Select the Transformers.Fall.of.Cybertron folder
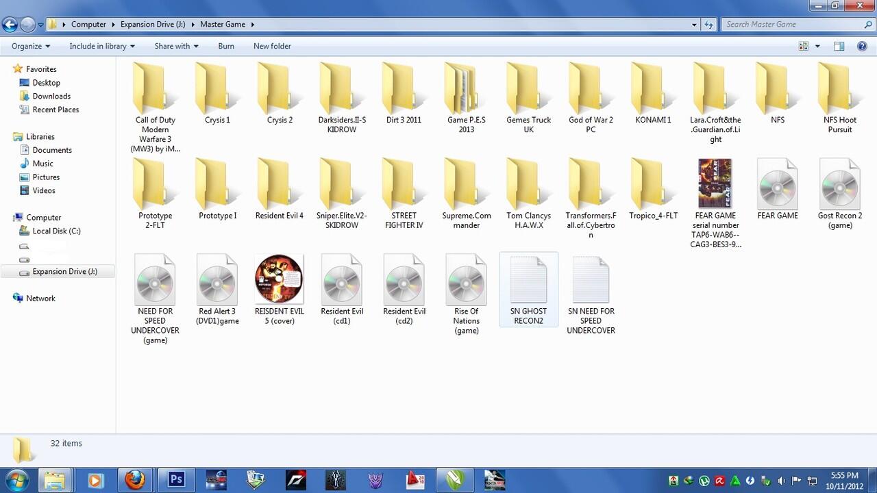877x493 pixels. coord(591,199)
